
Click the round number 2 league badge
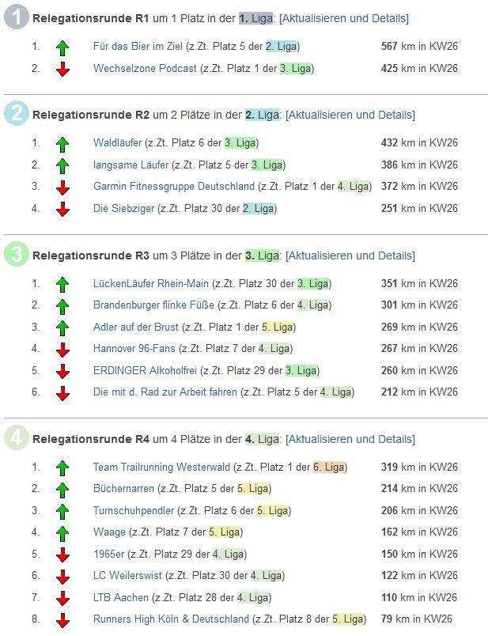(17, 114)
